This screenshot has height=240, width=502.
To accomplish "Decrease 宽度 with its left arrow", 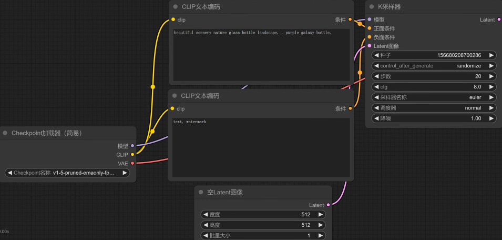I will [206, 214].
